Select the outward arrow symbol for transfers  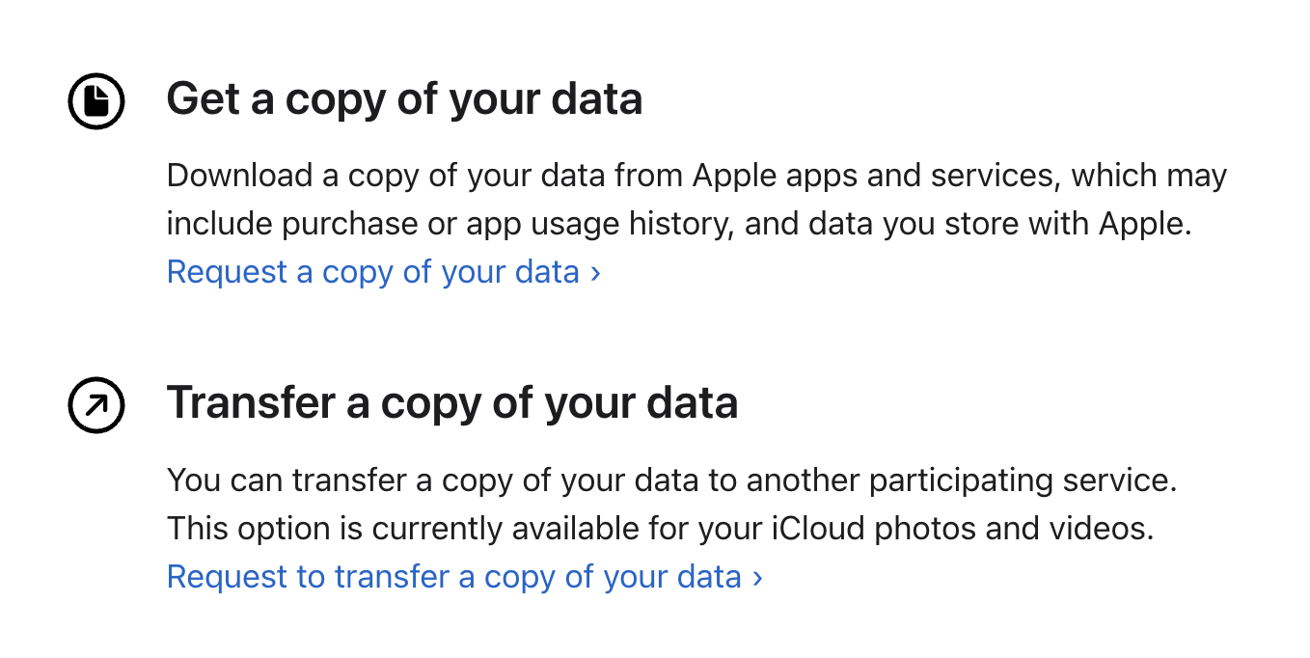pos(95,405)
